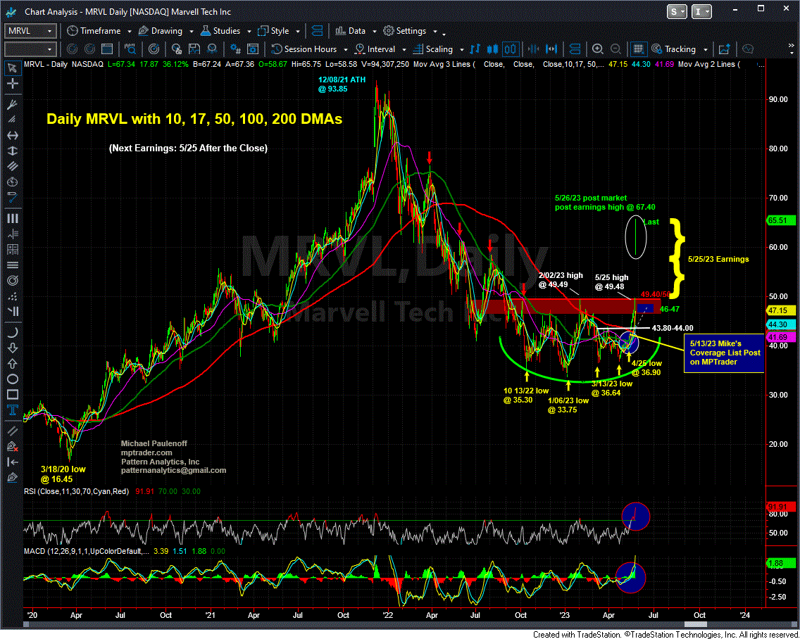Click the zoom out magnifier icon

(615, 49)
